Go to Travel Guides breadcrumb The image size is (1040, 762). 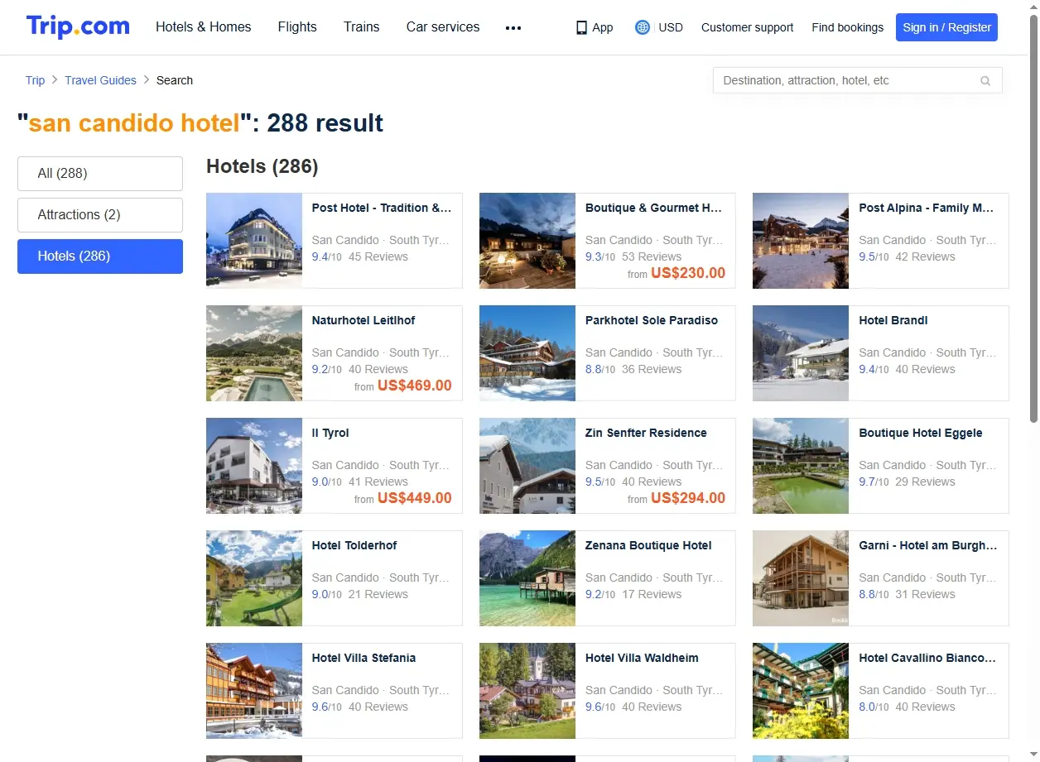[100, 80]
